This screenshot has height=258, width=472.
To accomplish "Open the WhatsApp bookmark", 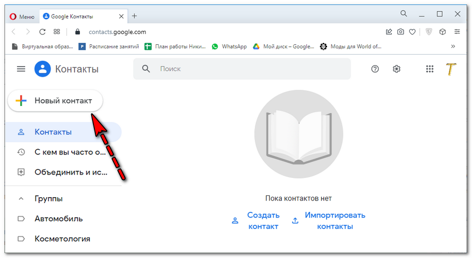I will click(229, 46).
